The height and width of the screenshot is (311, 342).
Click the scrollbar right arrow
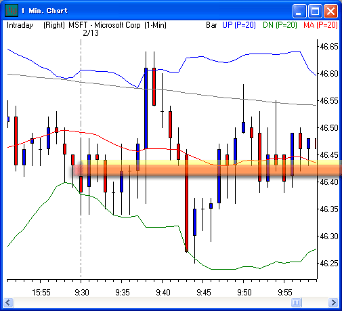pyautogui.click(x=333, y=302)
